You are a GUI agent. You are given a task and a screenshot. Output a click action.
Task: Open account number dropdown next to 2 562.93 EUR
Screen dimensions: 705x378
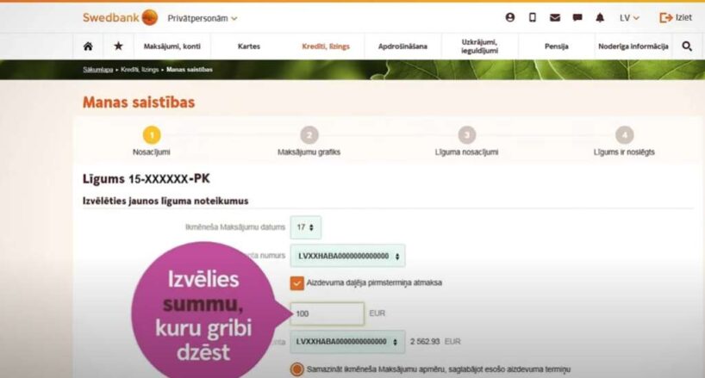(x=347, y=342)
